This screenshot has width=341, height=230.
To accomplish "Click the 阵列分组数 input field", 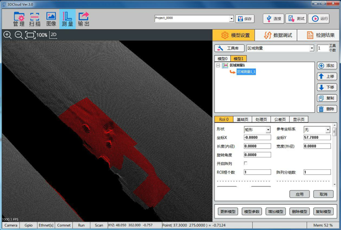I will click(x=317, y=172).
